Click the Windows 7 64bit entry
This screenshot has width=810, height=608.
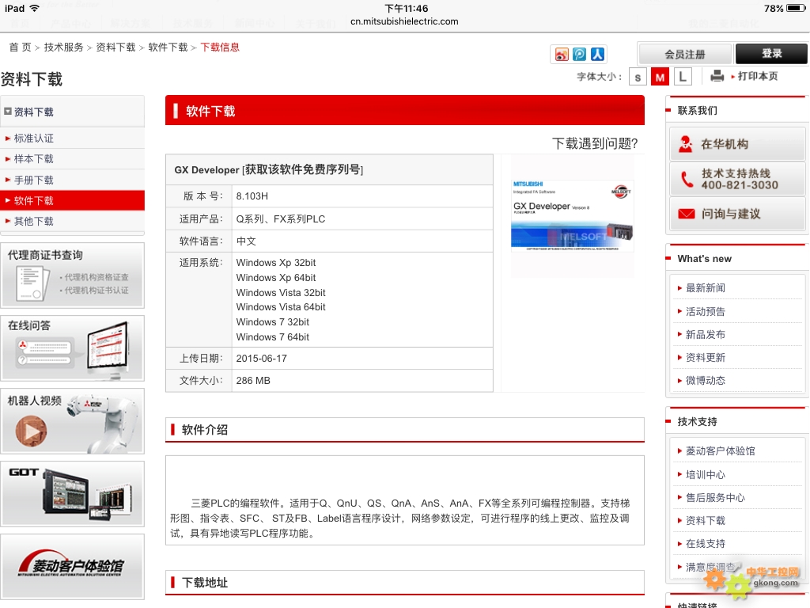pyautogui.click(x=273, y=337)
